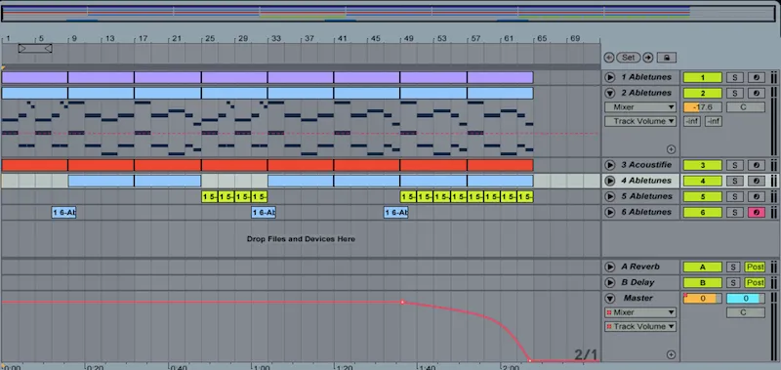Viewport: 781px width, 370px height.
Task: Solo track 6 Abletunes
Action: (x=734, y=213)
